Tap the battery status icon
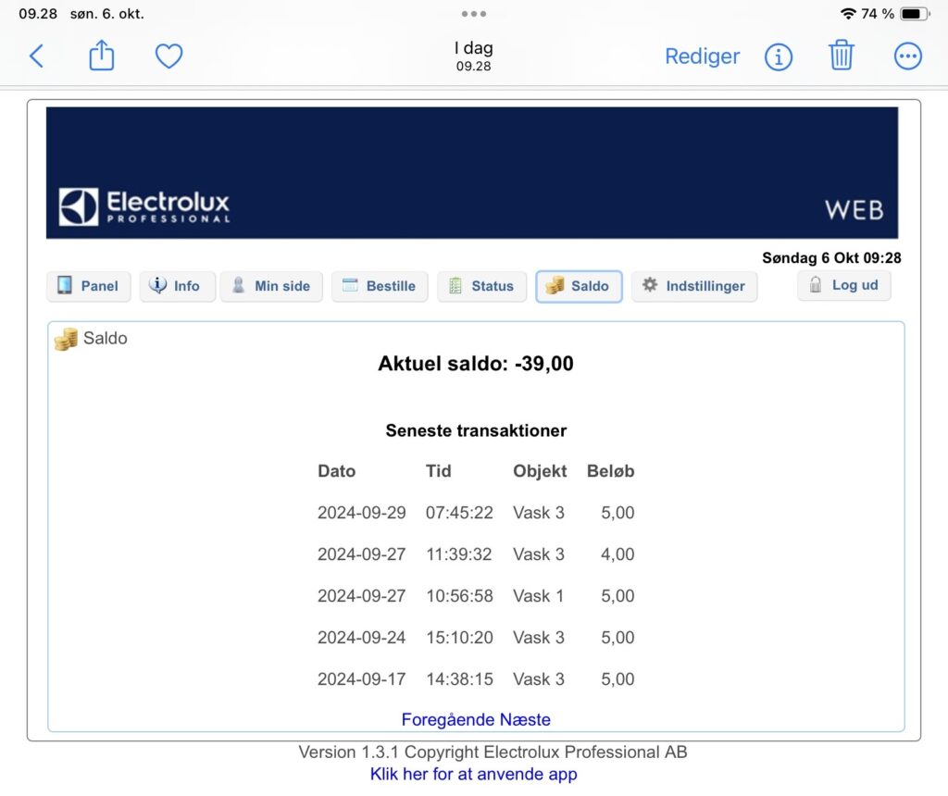The height and width of the screenshot is (796, 948). 914,13
